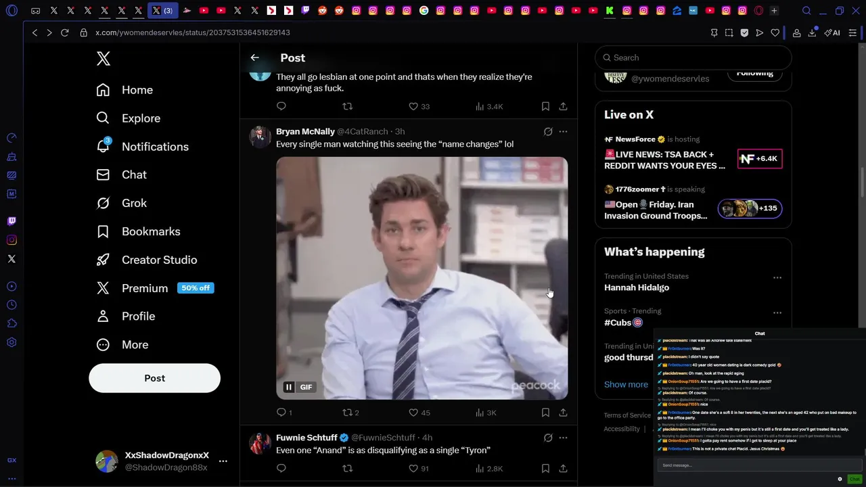Screen dimensions: 866x487
Task: Open GX Corner icon in Opera sidebar
Action: 12,460
